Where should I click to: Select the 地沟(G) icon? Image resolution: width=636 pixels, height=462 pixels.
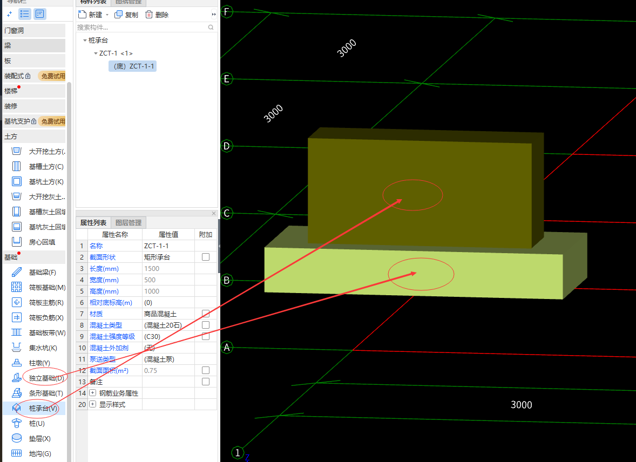[17, 453]
